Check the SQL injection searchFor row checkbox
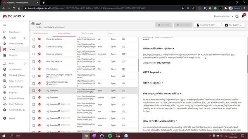 (x=34, y=119)
